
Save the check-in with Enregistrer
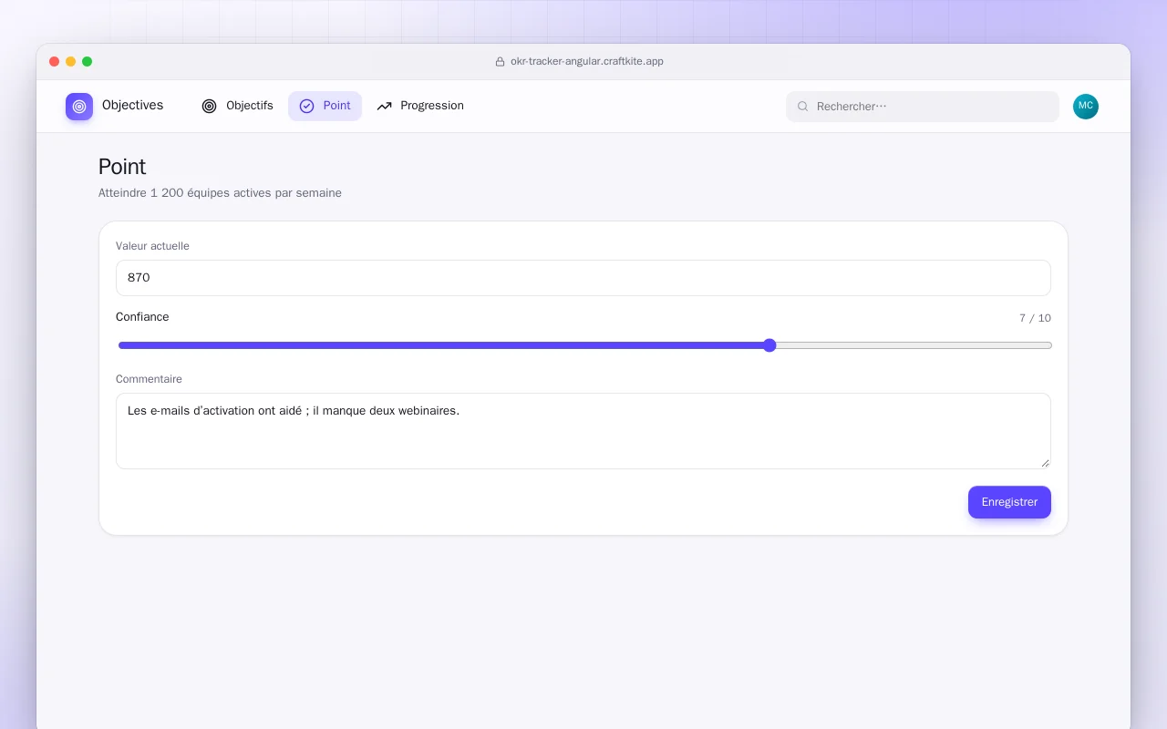pos(1009,502)
